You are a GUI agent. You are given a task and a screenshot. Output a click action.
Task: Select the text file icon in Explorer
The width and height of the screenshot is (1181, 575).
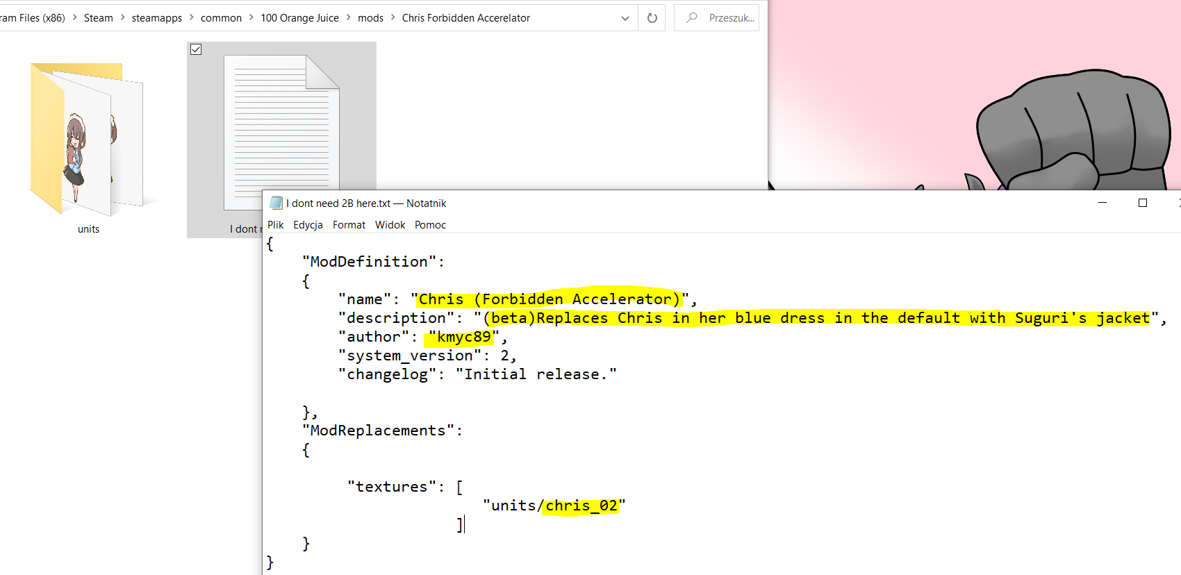click(x=281, y=132)
